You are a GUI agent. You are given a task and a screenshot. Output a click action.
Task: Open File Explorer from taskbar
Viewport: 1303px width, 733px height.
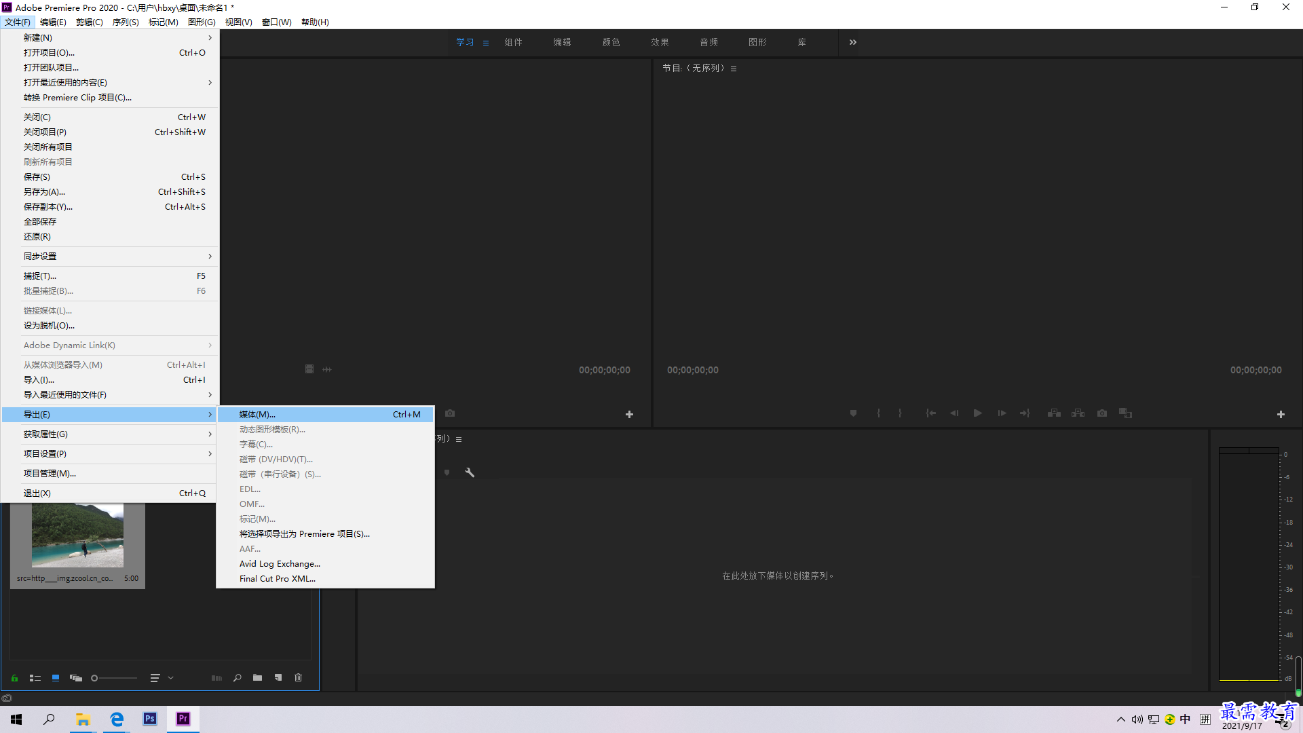coord(83,719)
